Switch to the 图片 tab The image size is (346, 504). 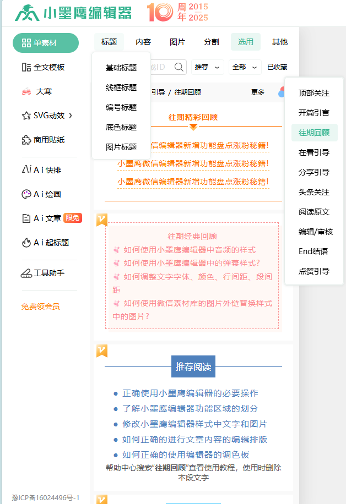(x=177, y=42)
